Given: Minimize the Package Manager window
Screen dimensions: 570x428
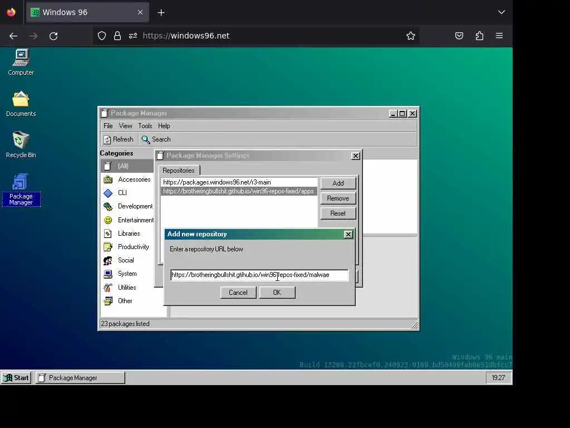Looking at the screenshot, I should point(392,114).
